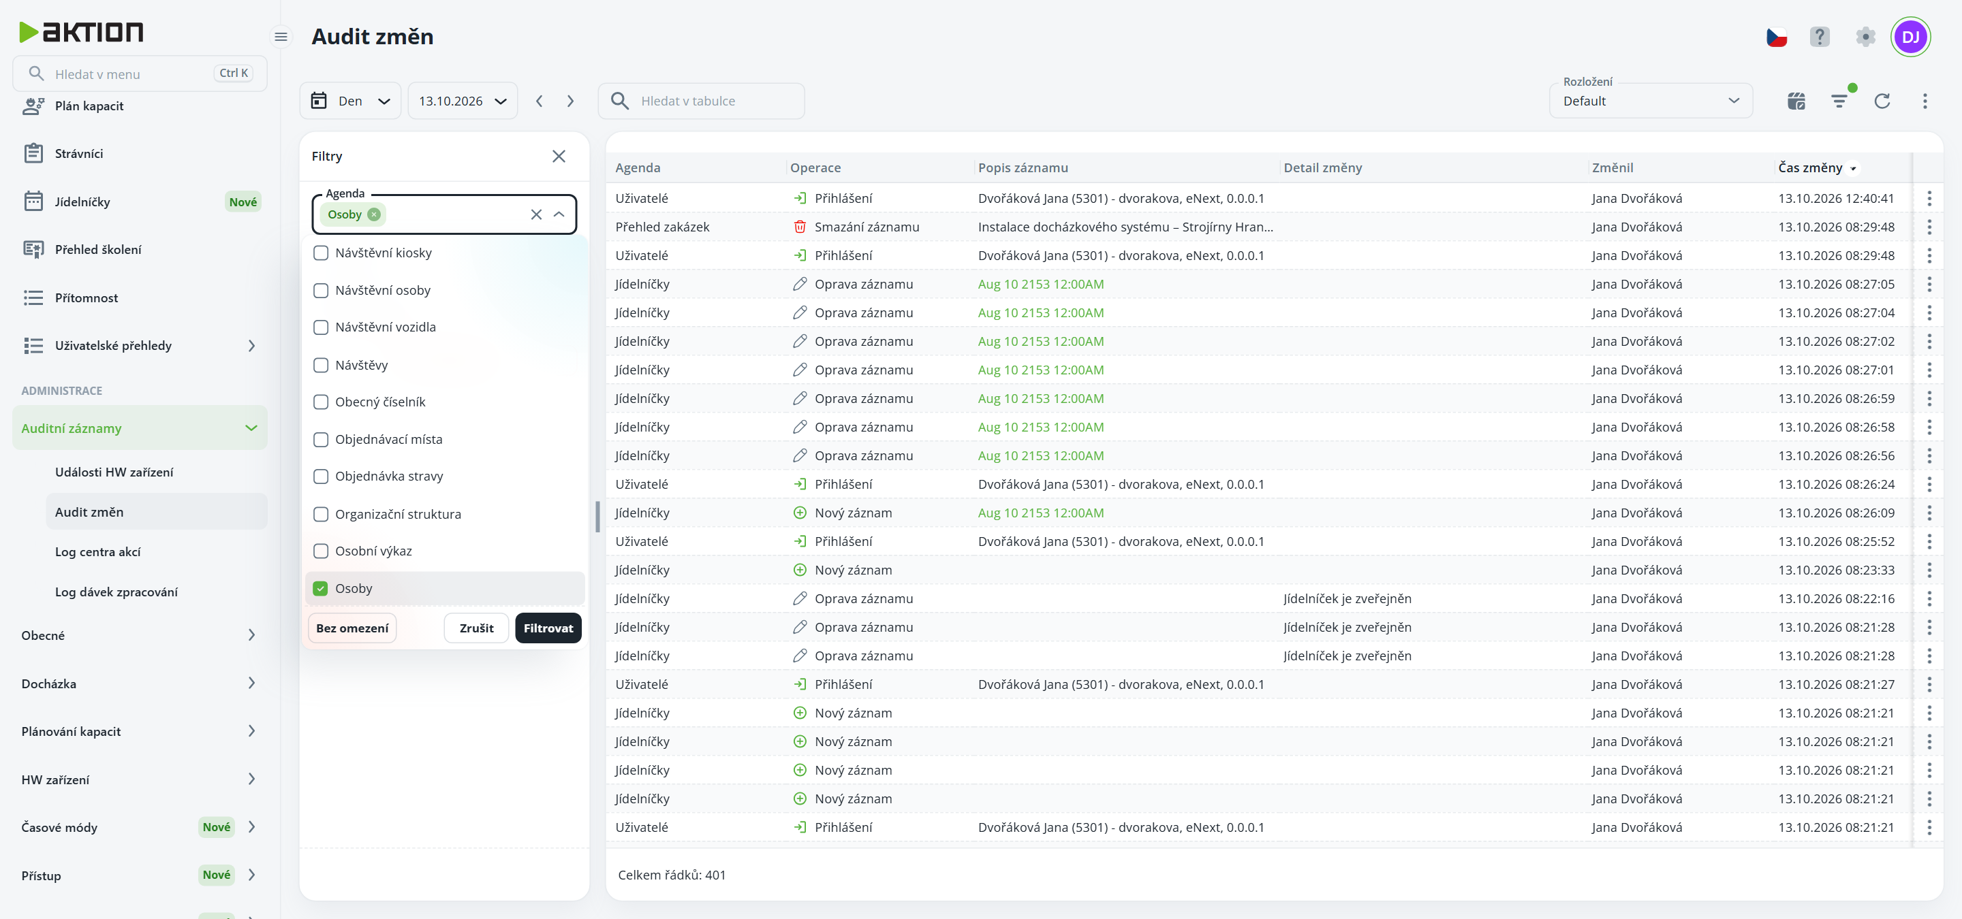Uncheck the Osoby checkbox
Image resolution: width=1962 pixels, height=919 pixels.
point(321,589)
